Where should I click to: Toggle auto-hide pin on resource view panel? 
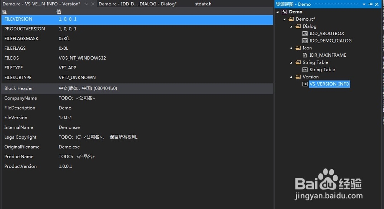point(371,4)
